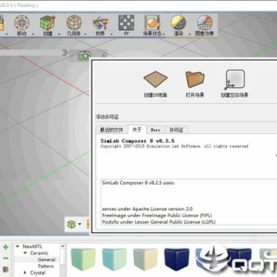Open the 材质 materials paint icon

pos(100,23)
